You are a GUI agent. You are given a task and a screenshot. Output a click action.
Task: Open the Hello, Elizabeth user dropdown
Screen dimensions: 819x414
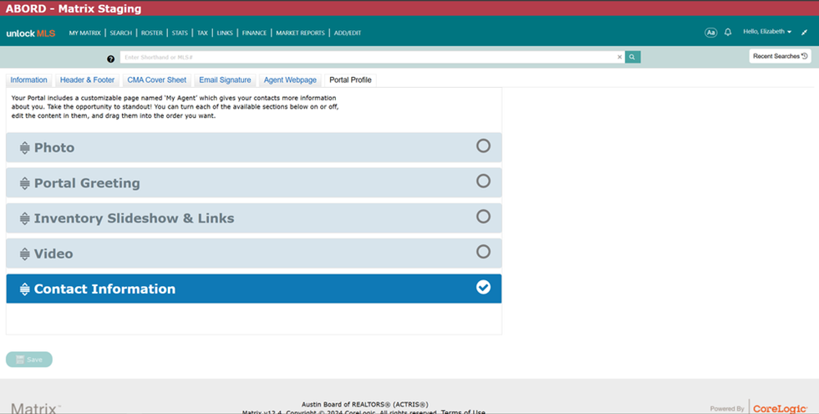coord(767,32)
